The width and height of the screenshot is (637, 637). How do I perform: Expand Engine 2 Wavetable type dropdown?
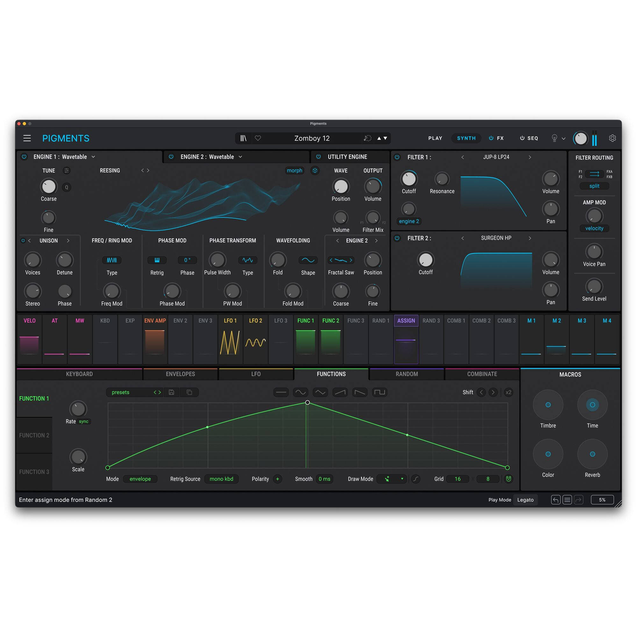pyautogui.click(x=240, y=157)
